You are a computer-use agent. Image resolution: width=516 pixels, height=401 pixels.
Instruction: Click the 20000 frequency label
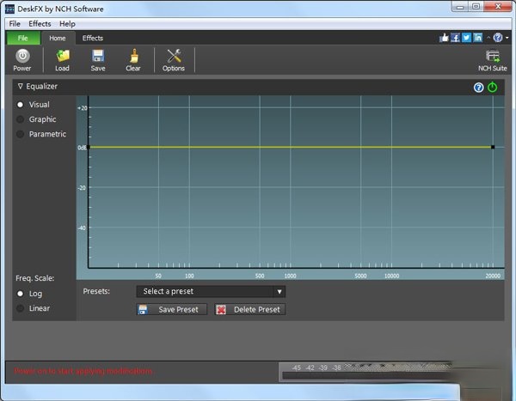click(x=493, y=276)
